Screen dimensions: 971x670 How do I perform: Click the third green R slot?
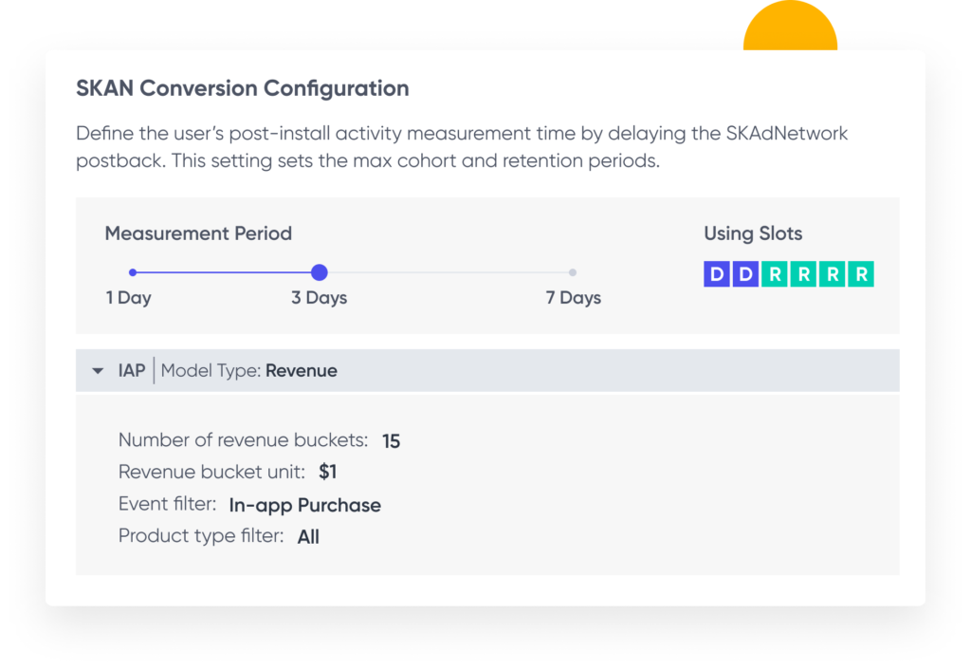tap(833, 275)
